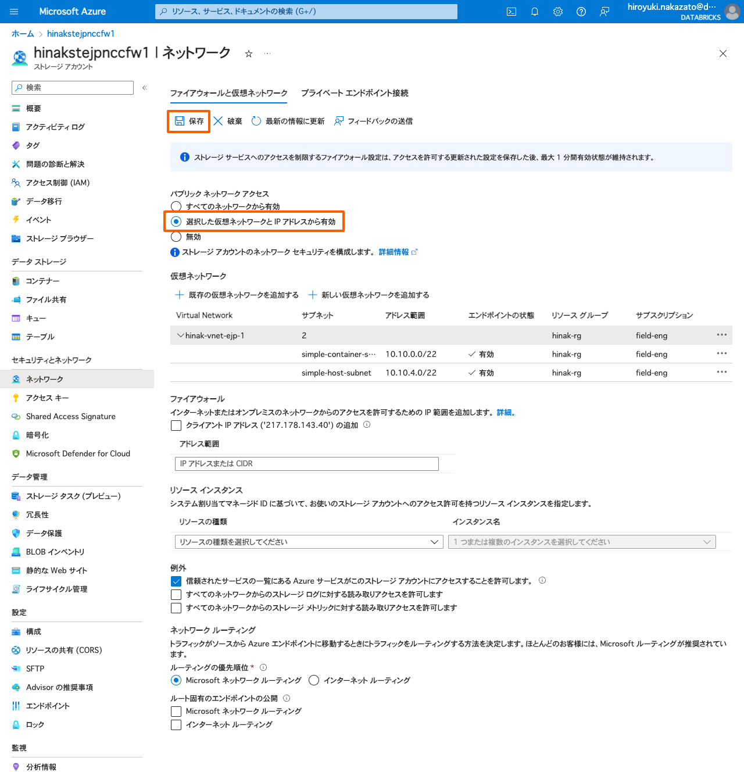Open the hamburger portal menu
This screenshot has width=744, height=772.
point(15,12)
